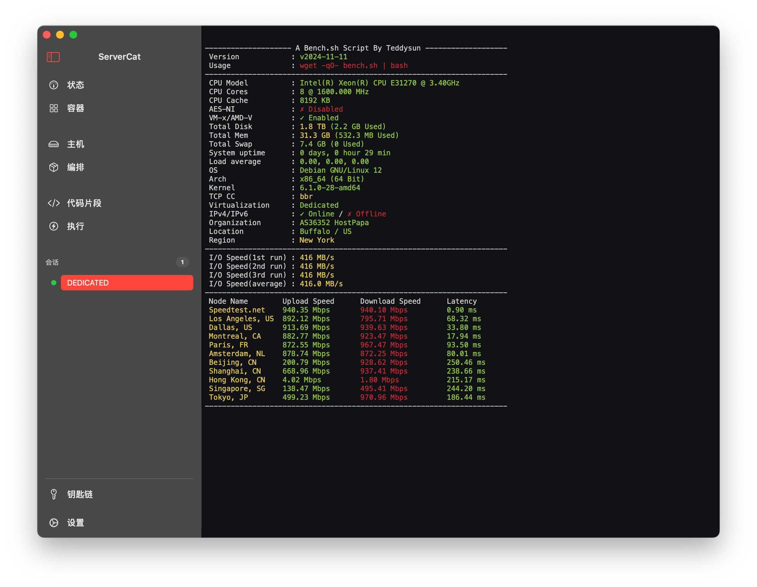The height and width of the screenshot is (587, 757).
Task: Click the Latency column header
Action: [x=462, y=301]
